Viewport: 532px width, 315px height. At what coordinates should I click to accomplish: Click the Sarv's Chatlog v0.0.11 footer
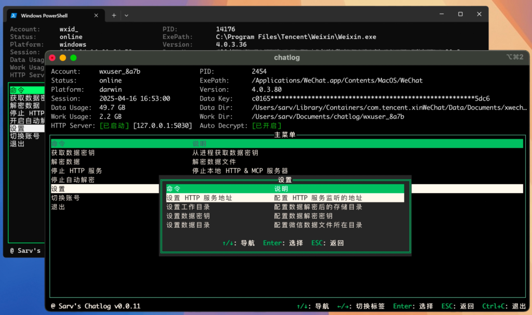click(x=96, y=306)
